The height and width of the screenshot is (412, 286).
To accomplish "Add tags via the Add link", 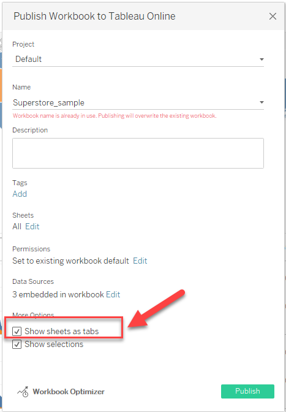I will [20, 194].
